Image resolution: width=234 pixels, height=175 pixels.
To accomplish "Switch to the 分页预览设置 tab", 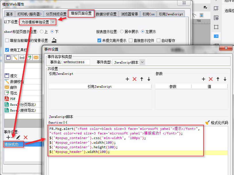I will 56,14.
